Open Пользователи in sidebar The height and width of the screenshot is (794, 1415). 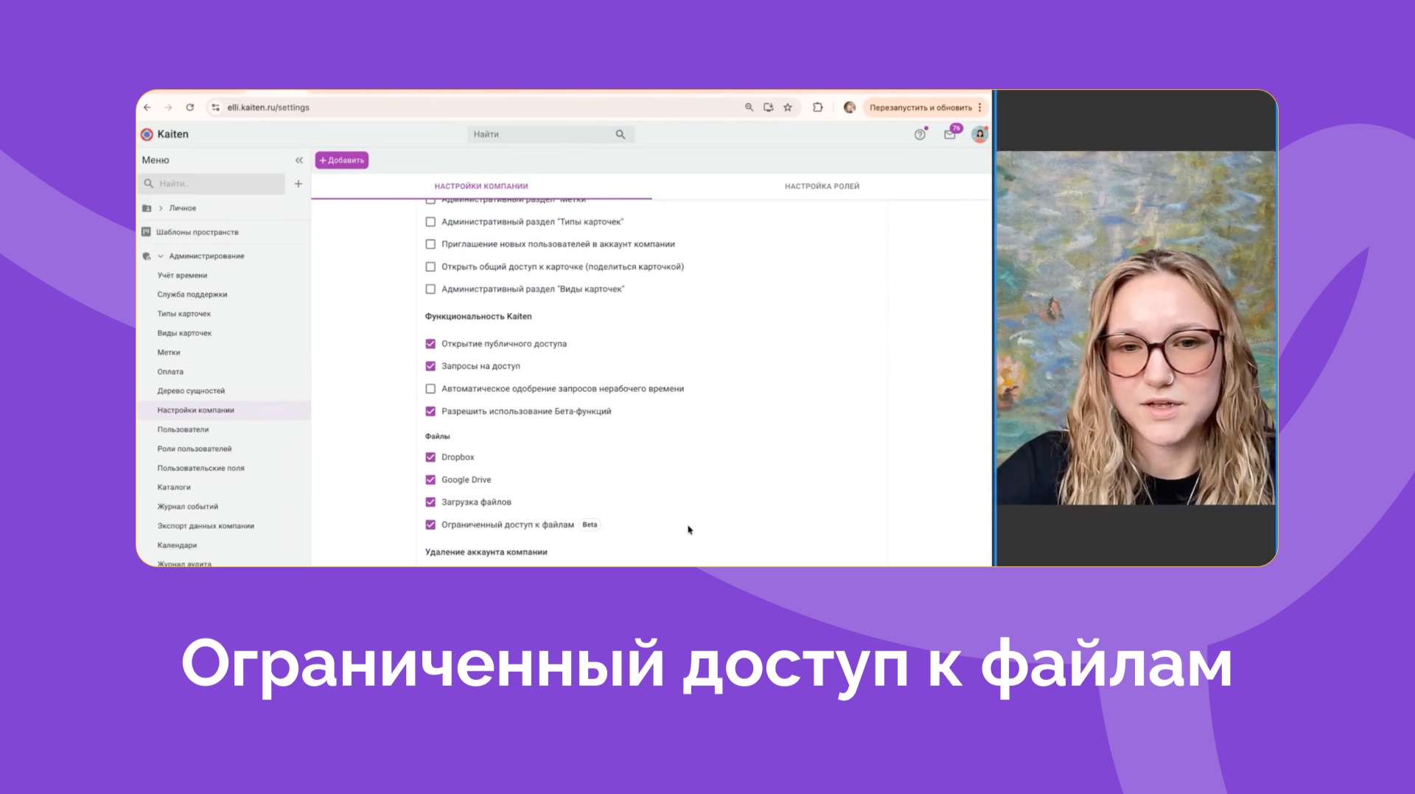click(183, 429)
